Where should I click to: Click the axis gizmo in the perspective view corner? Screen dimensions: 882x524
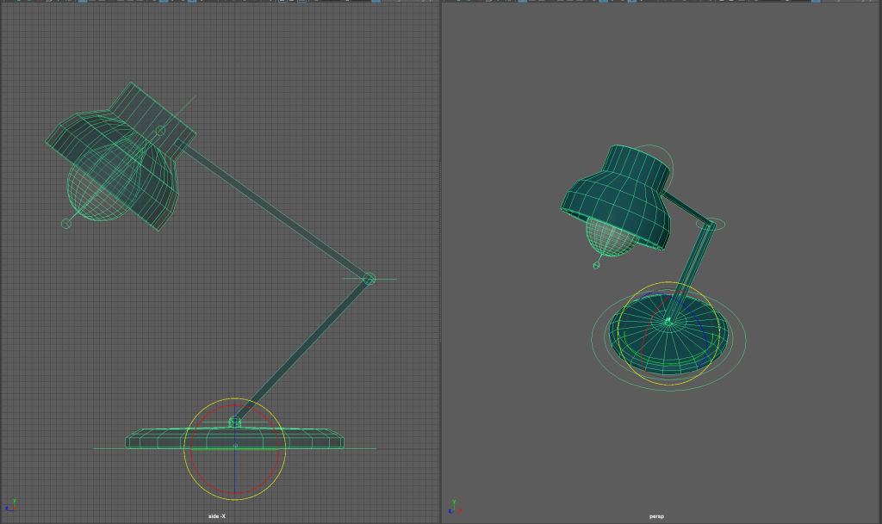click(x=451, y=507)
